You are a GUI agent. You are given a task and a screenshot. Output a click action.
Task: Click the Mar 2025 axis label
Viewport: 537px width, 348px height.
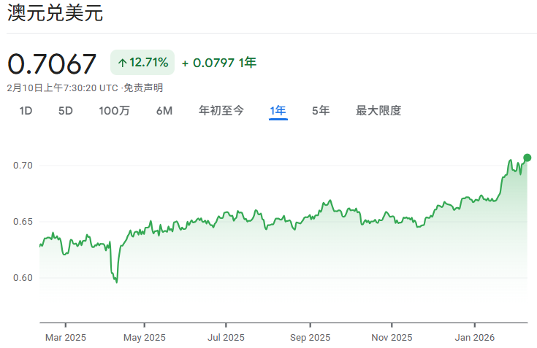pyautogui.click(x=66, y=337)
